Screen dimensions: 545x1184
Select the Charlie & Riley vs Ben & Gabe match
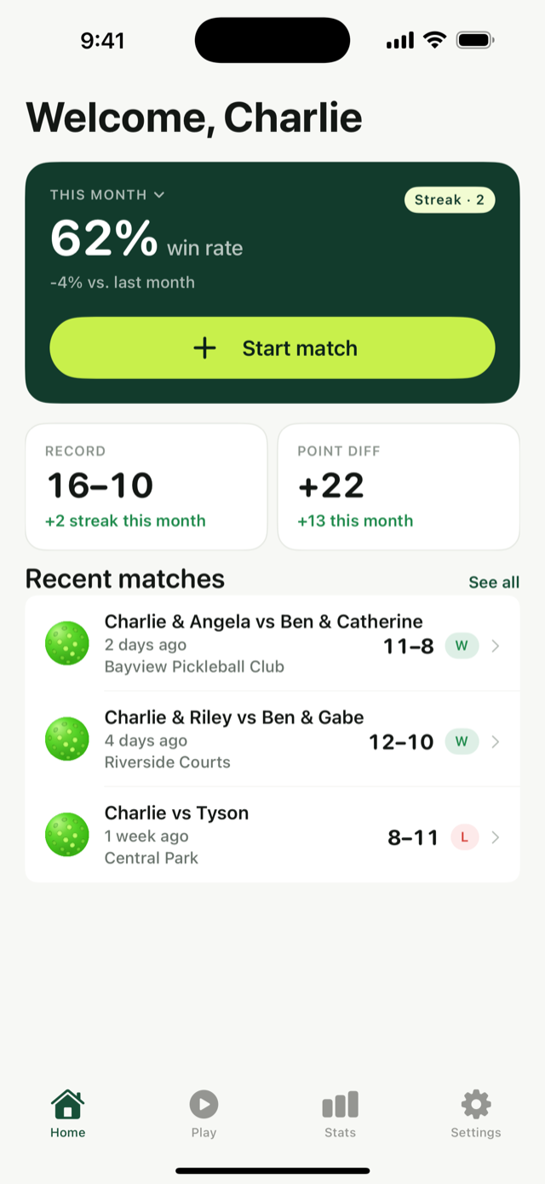(x=272, y=739)
